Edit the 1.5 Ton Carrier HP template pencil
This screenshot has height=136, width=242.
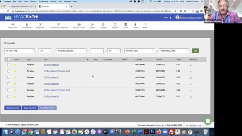[191, 65]
